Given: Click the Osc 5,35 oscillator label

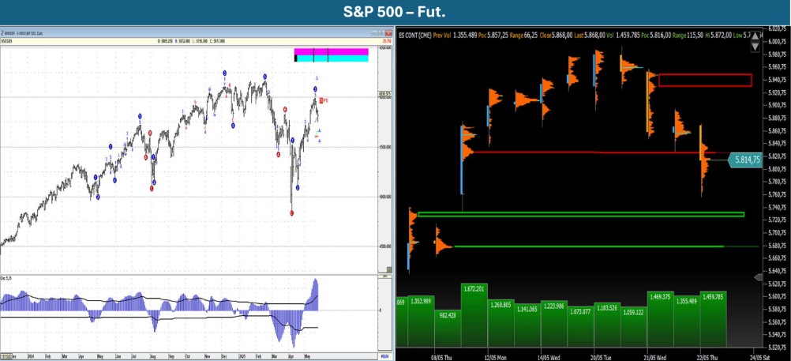Looking at the screenshot, I should coord(6,276).
